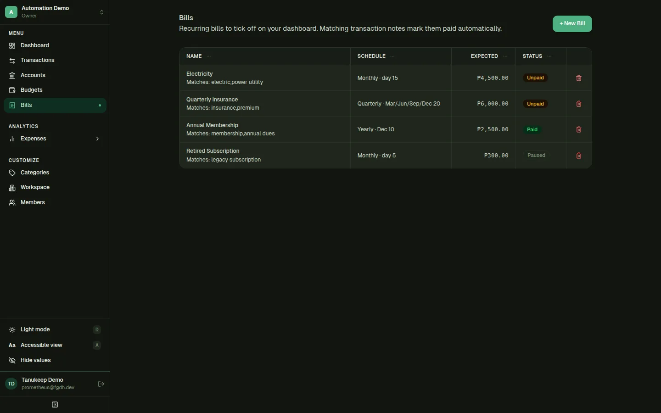Click the Automation Demo workspace avatar
The width and height of the screenshot is (661, 413).
(11, 12)
